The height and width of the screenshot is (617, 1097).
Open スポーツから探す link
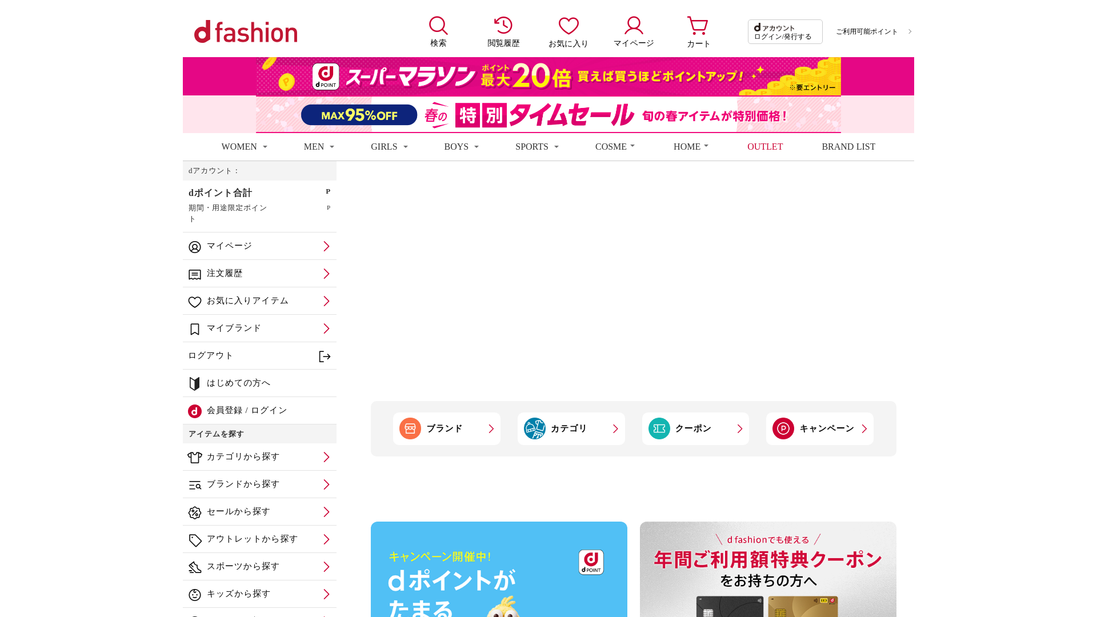(x=259, y=567)
